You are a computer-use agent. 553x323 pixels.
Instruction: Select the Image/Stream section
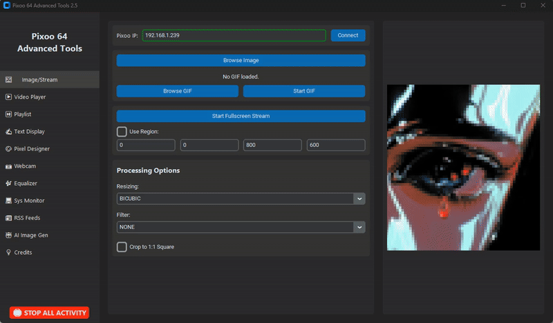click(x=49, y=79)
